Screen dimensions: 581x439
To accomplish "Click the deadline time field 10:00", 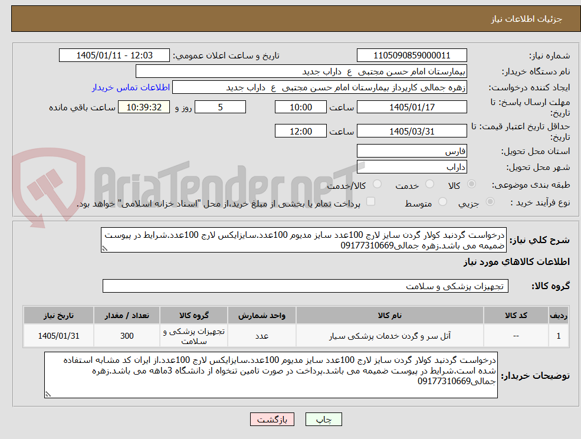I will click(x=300, y=107).
